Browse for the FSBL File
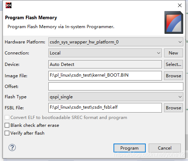188x161 pixels. (x=173, y=108)
